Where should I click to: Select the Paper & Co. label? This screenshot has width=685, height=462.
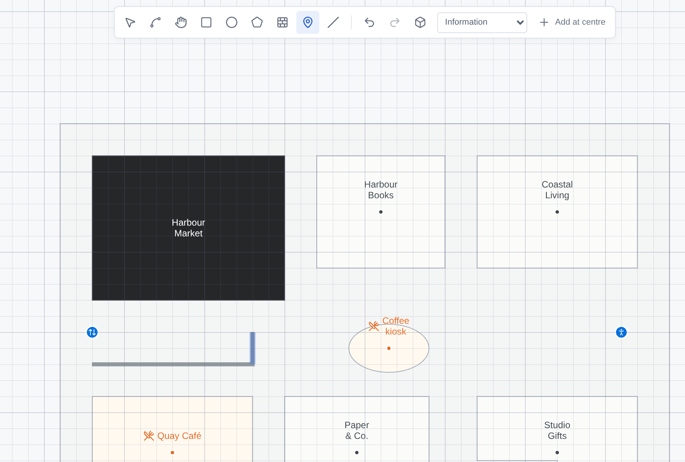point(357,430)
